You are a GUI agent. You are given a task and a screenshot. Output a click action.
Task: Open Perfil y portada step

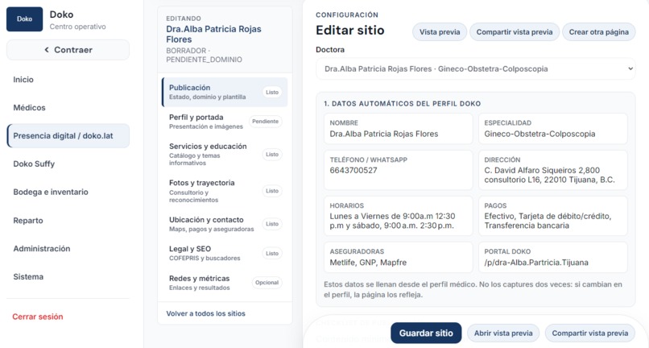point(225,122)
